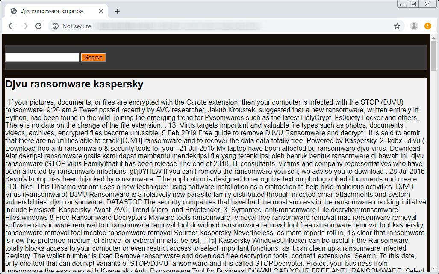Minimize the browser window
439x274 pixels.
click(x=402, y=4)
